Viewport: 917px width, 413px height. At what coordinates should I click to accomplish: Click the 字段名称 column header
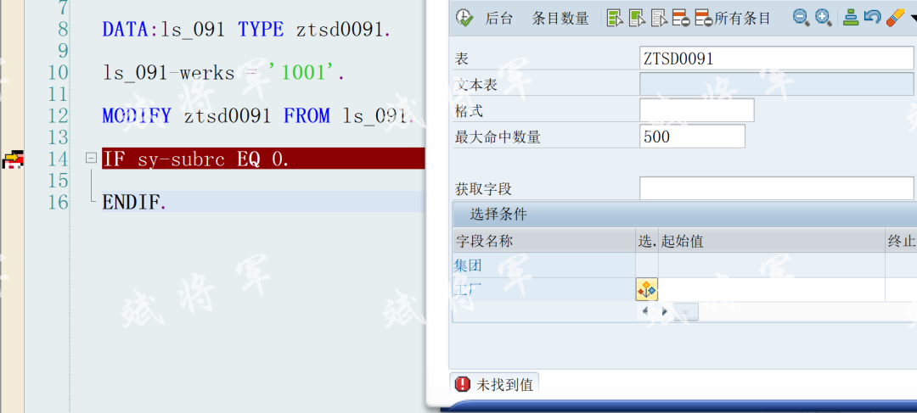click(x=544, y=241)
